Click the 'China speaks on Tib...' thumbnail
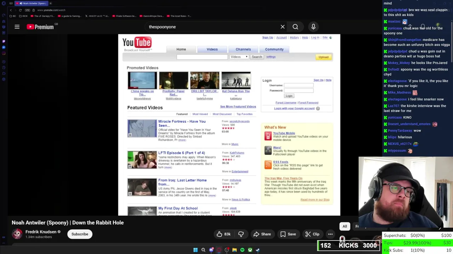 142,80
